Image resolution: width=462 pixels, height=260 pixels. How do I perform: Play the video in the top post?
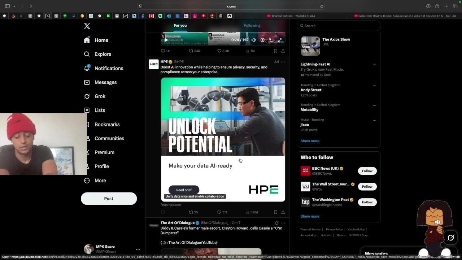pos(166,40)
